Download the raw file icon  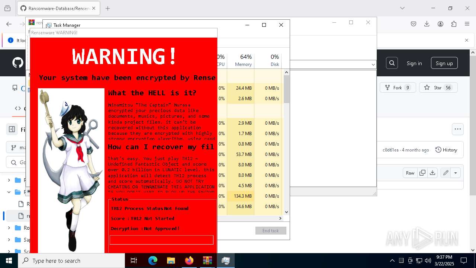click(432, 173)
